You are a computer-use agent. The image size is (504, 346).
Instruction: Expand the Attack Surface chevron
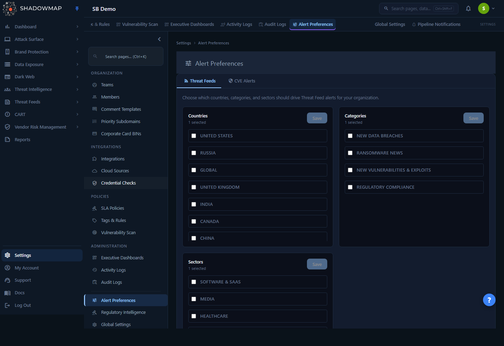pos(77,39)
